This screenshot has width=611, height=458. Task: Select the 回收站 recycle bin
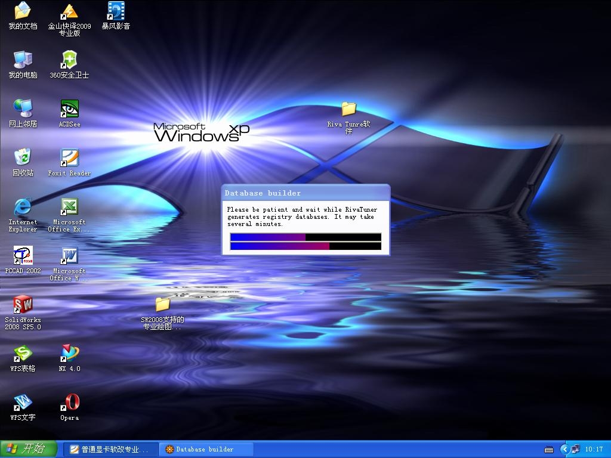(23, 162)
